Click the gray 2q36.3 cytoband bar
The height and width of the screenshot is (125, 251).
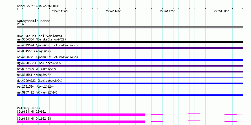(x=130, y=27)
